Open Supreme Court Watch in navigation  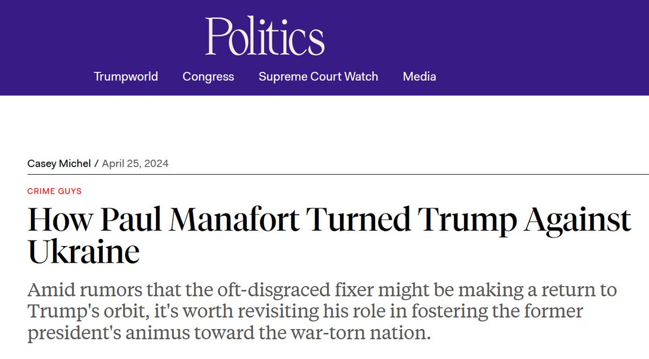318,77
